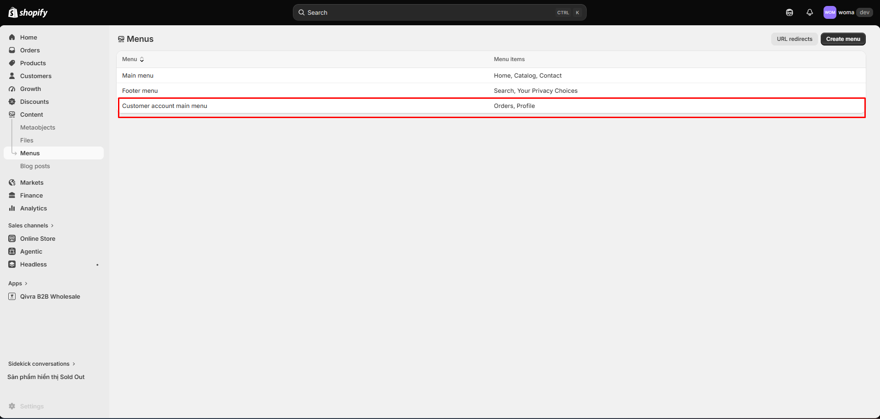
Task: Expand Sidekick conversations chevron
Action: (x=74, y=364)
